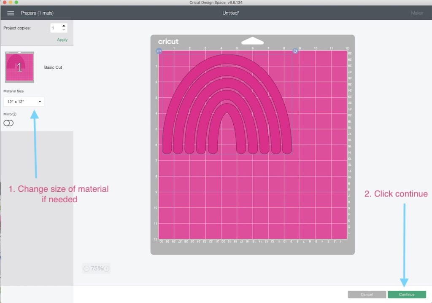
Task: Click the Prepare (1 mats) header title
Action: tap(37, 13)
